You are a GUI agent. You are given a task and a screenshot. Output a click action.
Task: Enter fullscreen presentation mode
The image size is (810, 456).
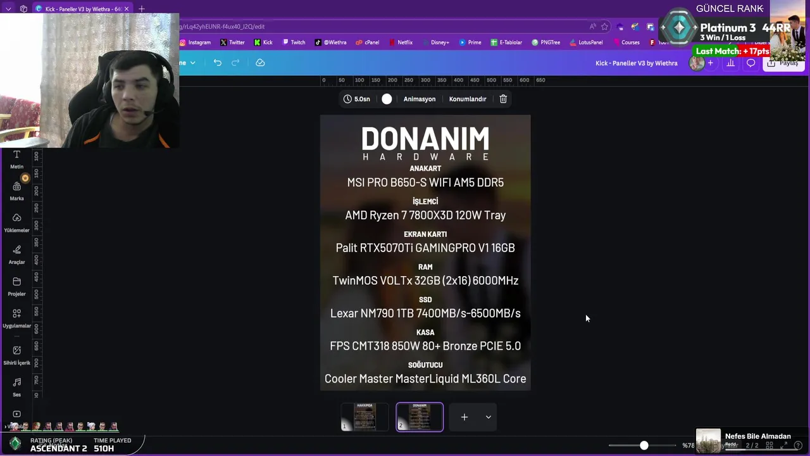point(783,445)
